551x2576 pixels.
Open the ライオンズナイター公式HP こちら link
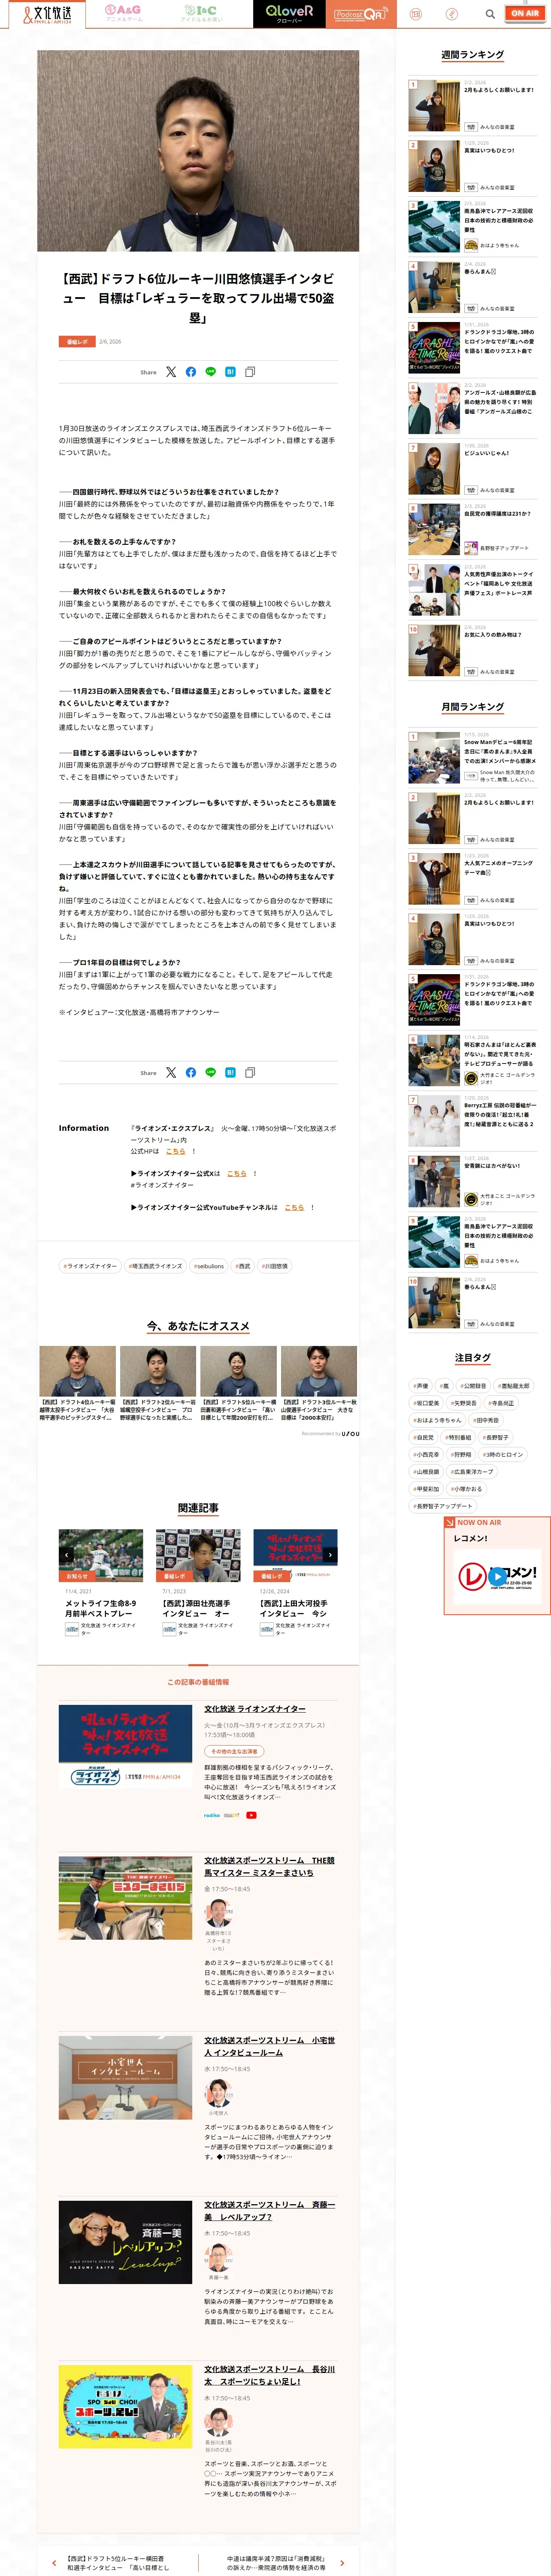point(236,1174)
